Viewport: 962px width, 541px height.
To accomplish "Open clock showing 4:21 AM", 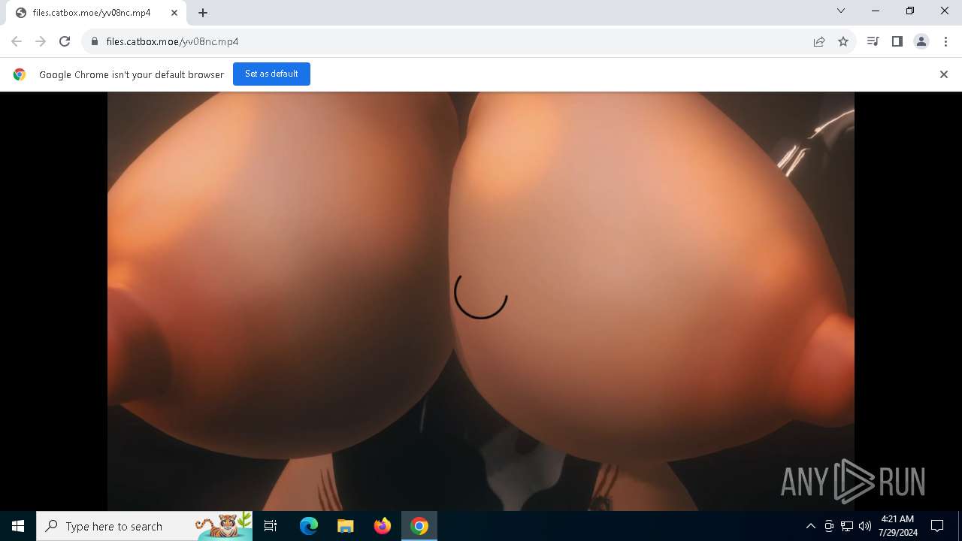I will pos(897,526).
